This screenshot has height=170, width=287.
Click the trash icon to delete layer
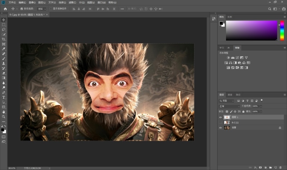coord(280,167)
